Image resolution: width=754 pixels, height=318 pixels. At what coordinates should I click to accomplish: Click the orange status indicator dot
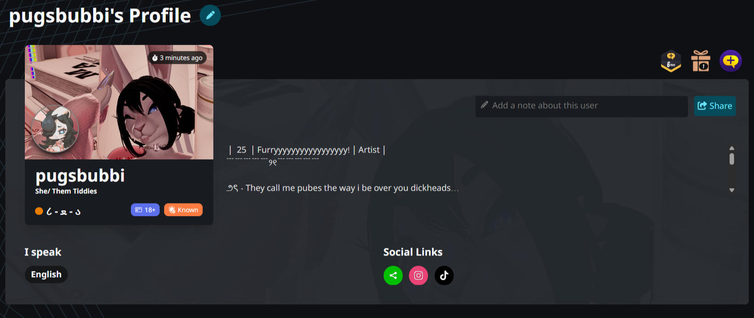(x=39, y=211)
